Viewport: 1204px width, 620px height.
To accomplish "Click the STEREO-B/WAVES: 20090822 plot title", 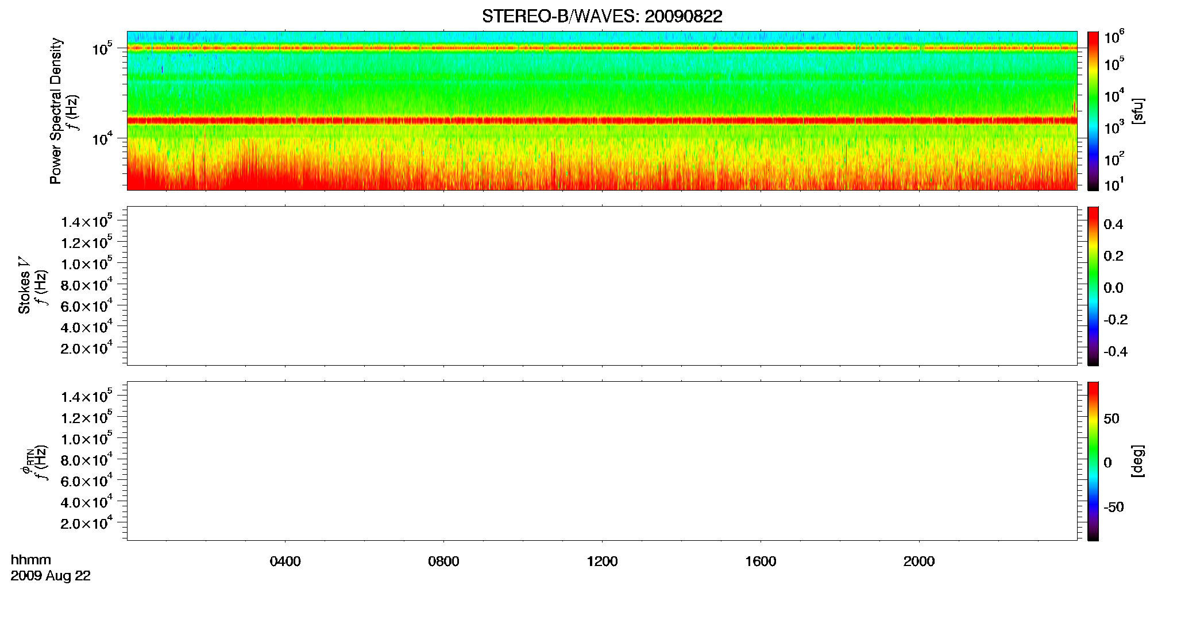I will pyautogui.click(x=602, y=16).
